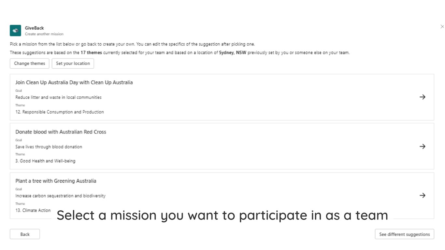
Task: Click the GiveBack app name heading
Action: coord(34,28)
